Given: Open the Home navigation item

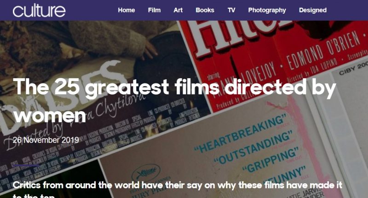Looking at the screenshot, I should 126,10.
